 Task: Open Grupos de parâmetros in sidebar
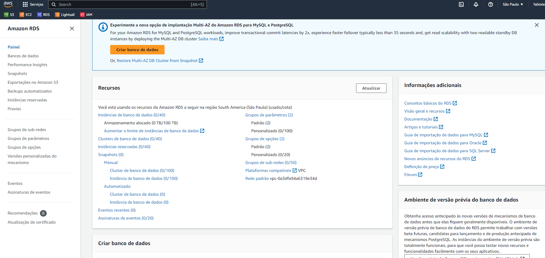coord(28,138)
